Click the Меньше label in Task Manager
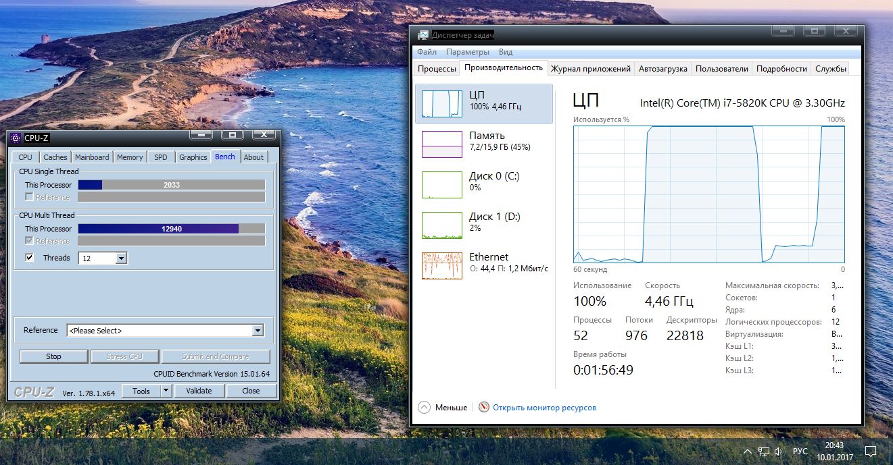This screenshot has height=465, width=893. click(451, 408)
